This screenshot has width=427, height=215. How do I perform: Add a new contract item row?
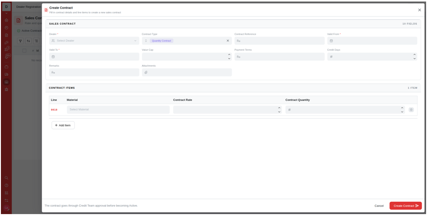click(63, 126)
